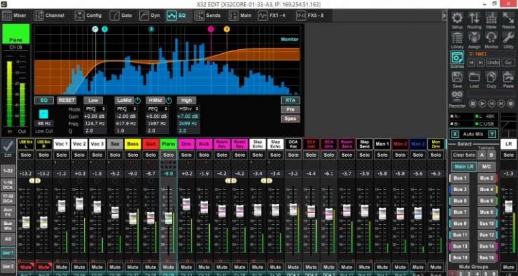Viewport: 518px width, 276px height.
Task: Click the Kick channel fader knob
Action: 204,207
